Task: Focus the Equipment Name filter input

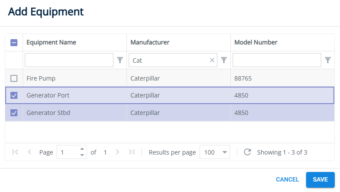Action: tap(69, 61)
